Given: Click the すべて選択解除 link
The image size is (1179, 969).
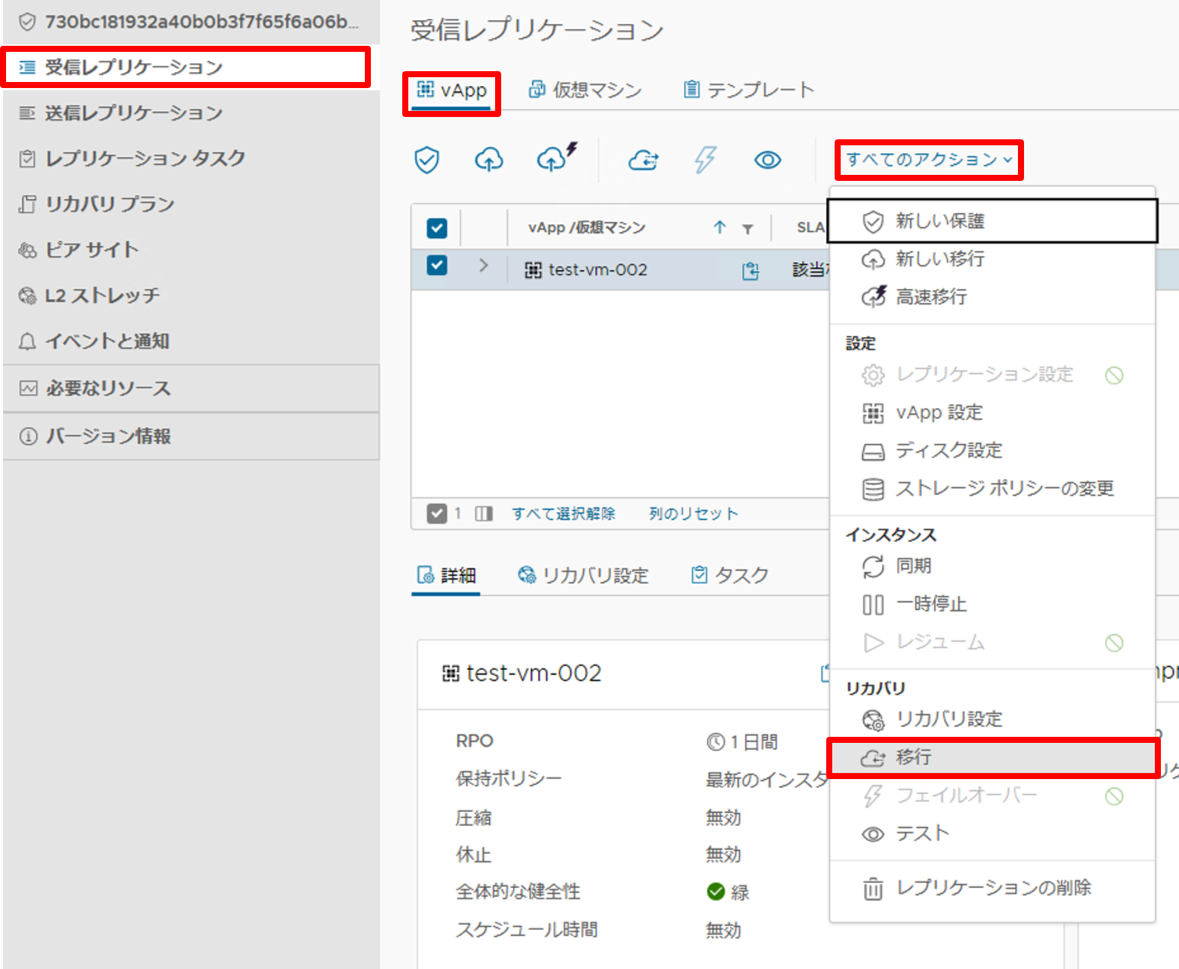Looking at the screenshot, I should (x=564, y=513).
